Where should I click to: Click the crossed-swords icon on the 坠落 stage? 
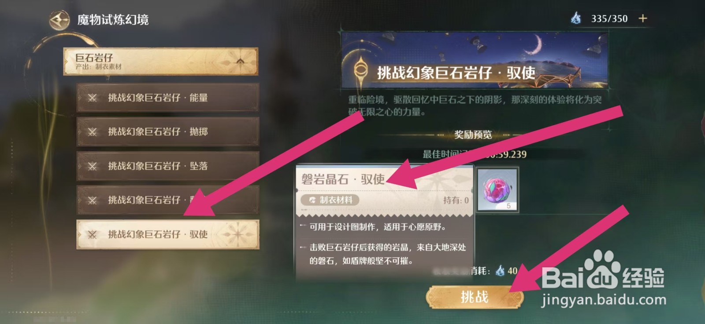tap(92, 166)
